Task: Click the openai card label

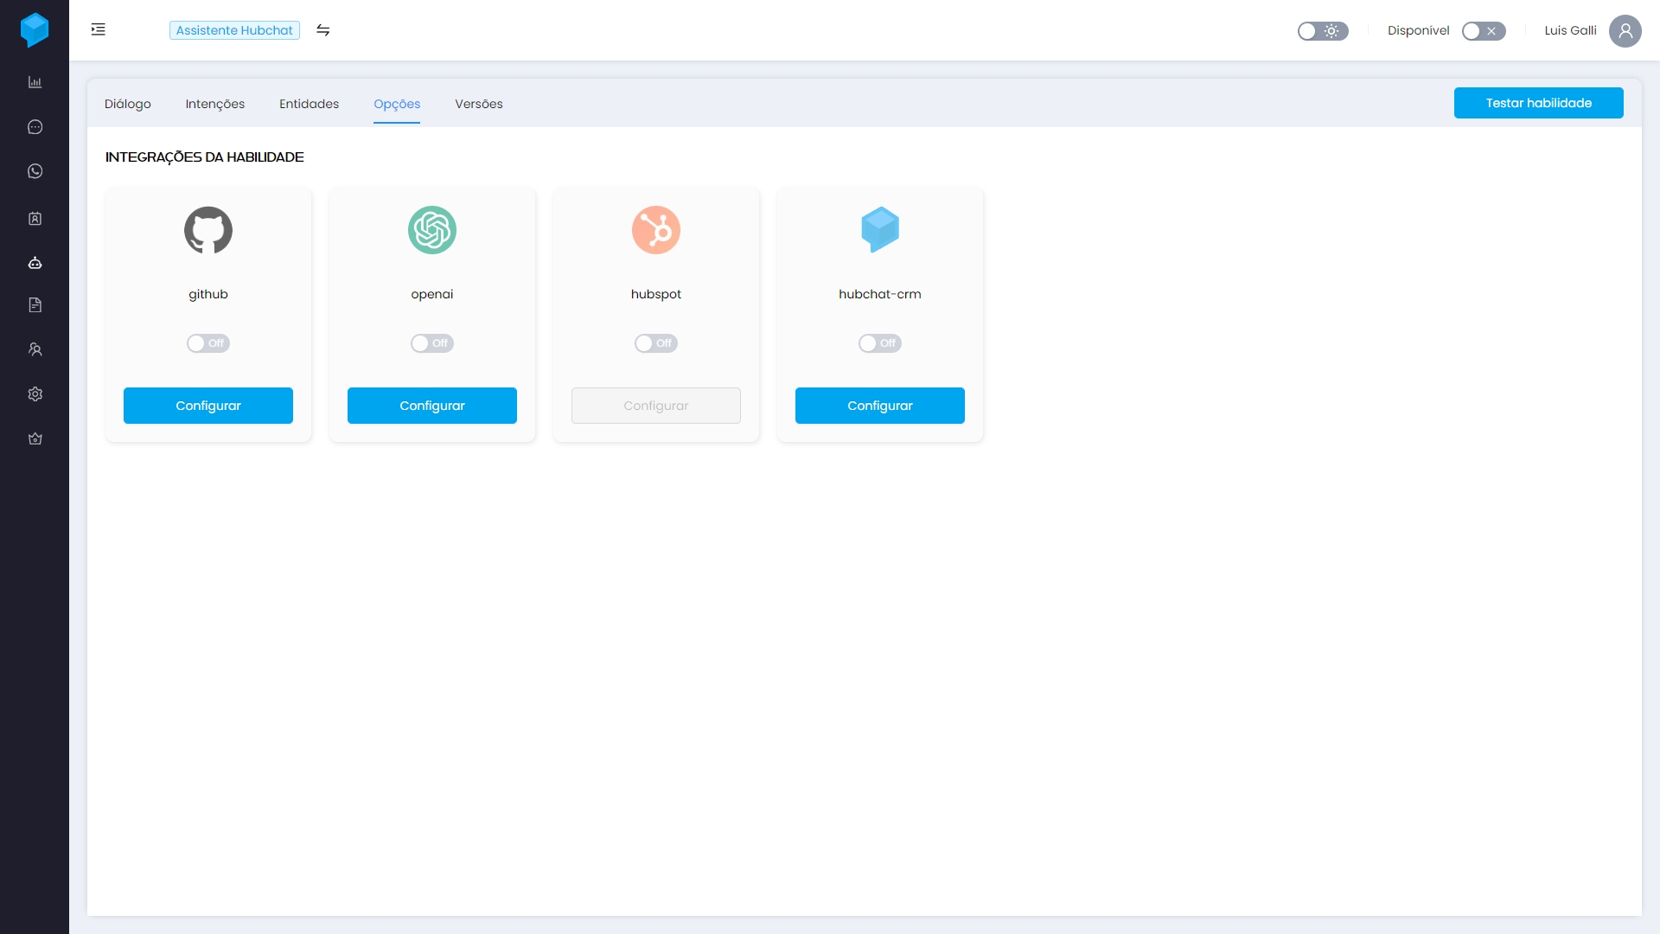Action: [432, 294]
